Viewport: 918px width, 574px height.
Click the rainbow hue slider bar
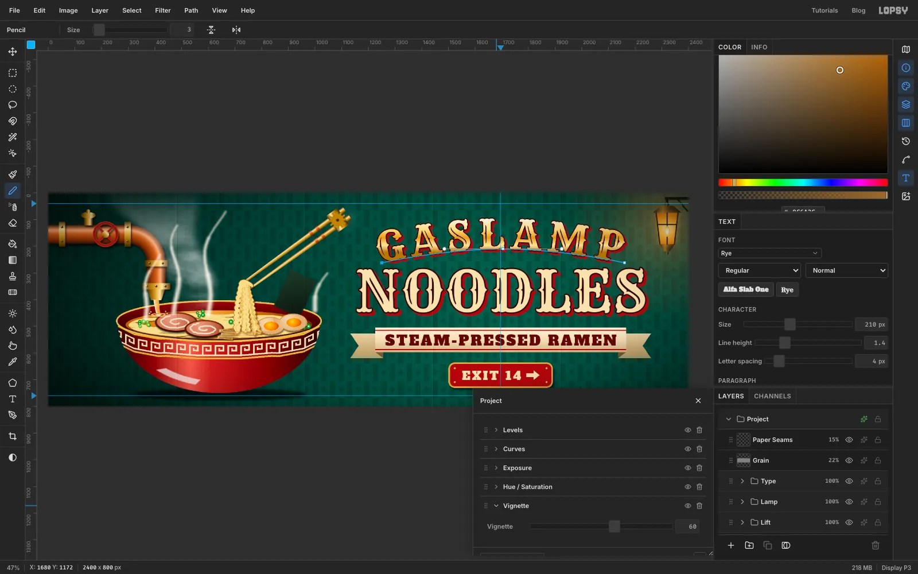coord(803,183)
